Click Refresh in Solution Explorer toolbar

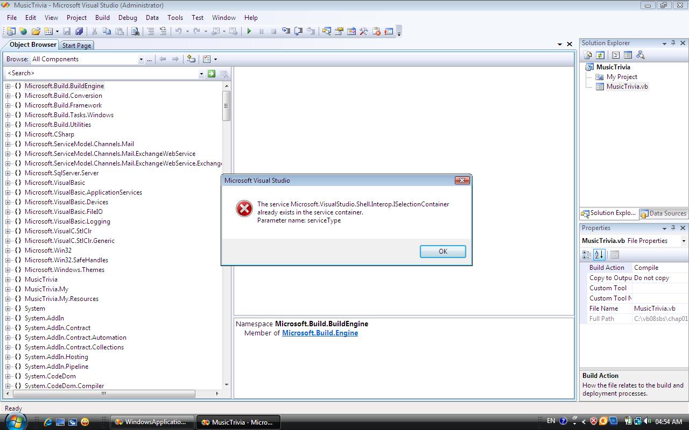(x=600, y=55)
